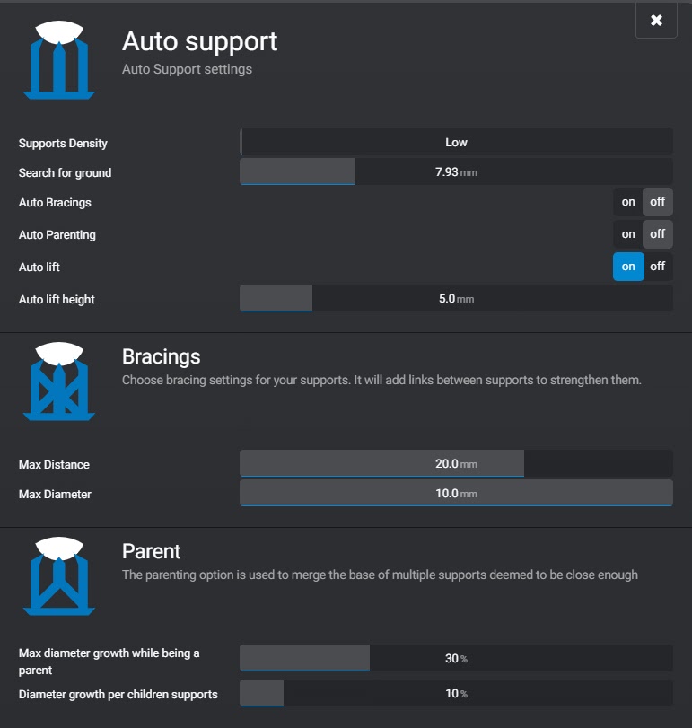692x728 pixels.
Task: Click the Bracings section icon
Action: [x=58, y=382]
